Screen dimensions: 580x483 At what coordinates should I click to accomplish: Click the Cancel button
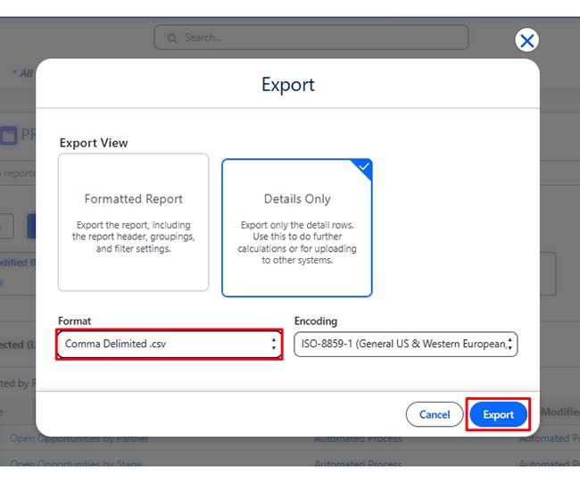(435, 414)
